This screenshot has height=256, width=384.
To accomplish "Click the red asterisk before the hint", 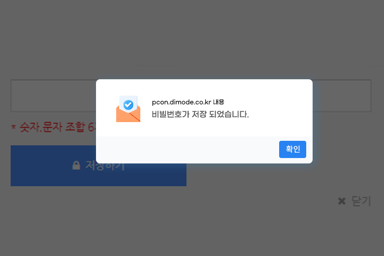I will (x=13, y=127).
